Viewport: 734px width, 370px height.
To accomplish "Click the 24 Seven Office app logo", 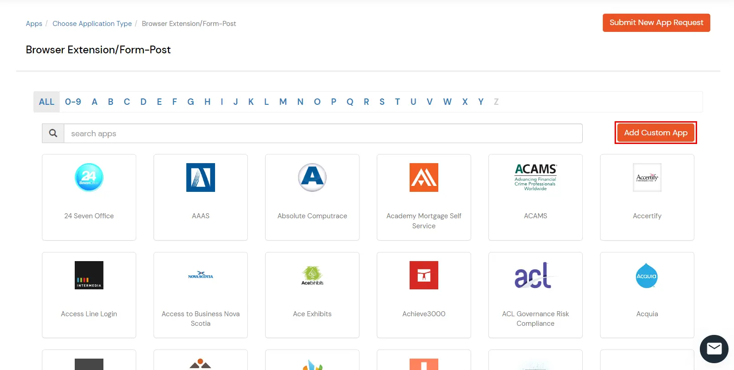I will pos(89,177).
